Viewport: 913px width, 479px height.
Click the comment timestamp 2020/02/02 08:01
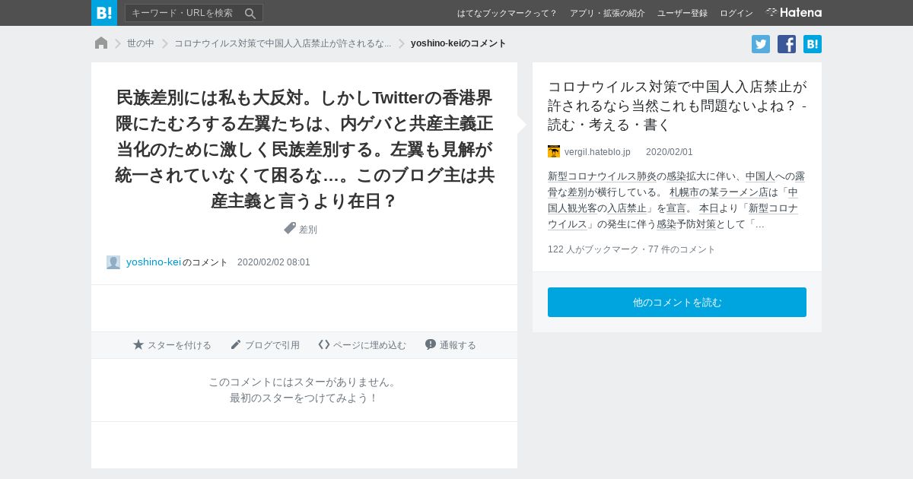[x=274, y=262]
